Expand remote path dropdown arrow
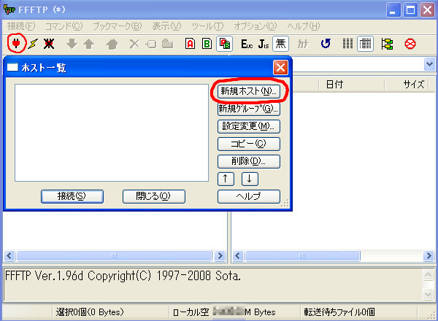Viewport: 438px width, 321px height. (x=429, y=64)
